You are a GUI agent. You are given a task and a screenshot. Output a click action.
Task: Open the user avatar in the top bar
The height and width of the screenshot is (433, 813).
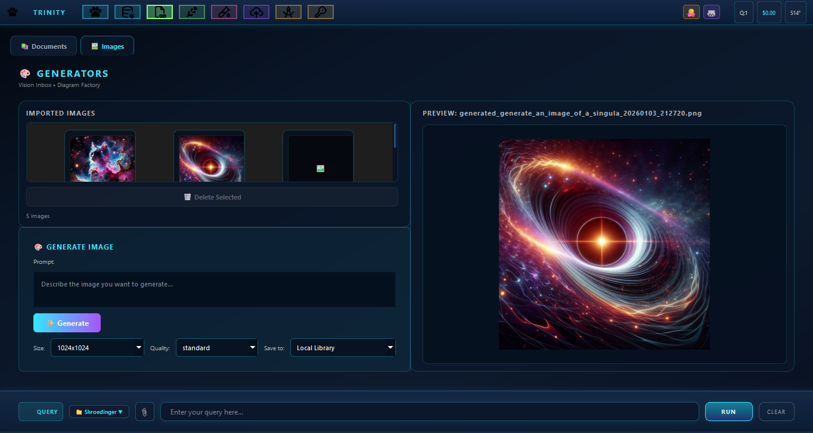pyautogui.click(x=691, y=11)
